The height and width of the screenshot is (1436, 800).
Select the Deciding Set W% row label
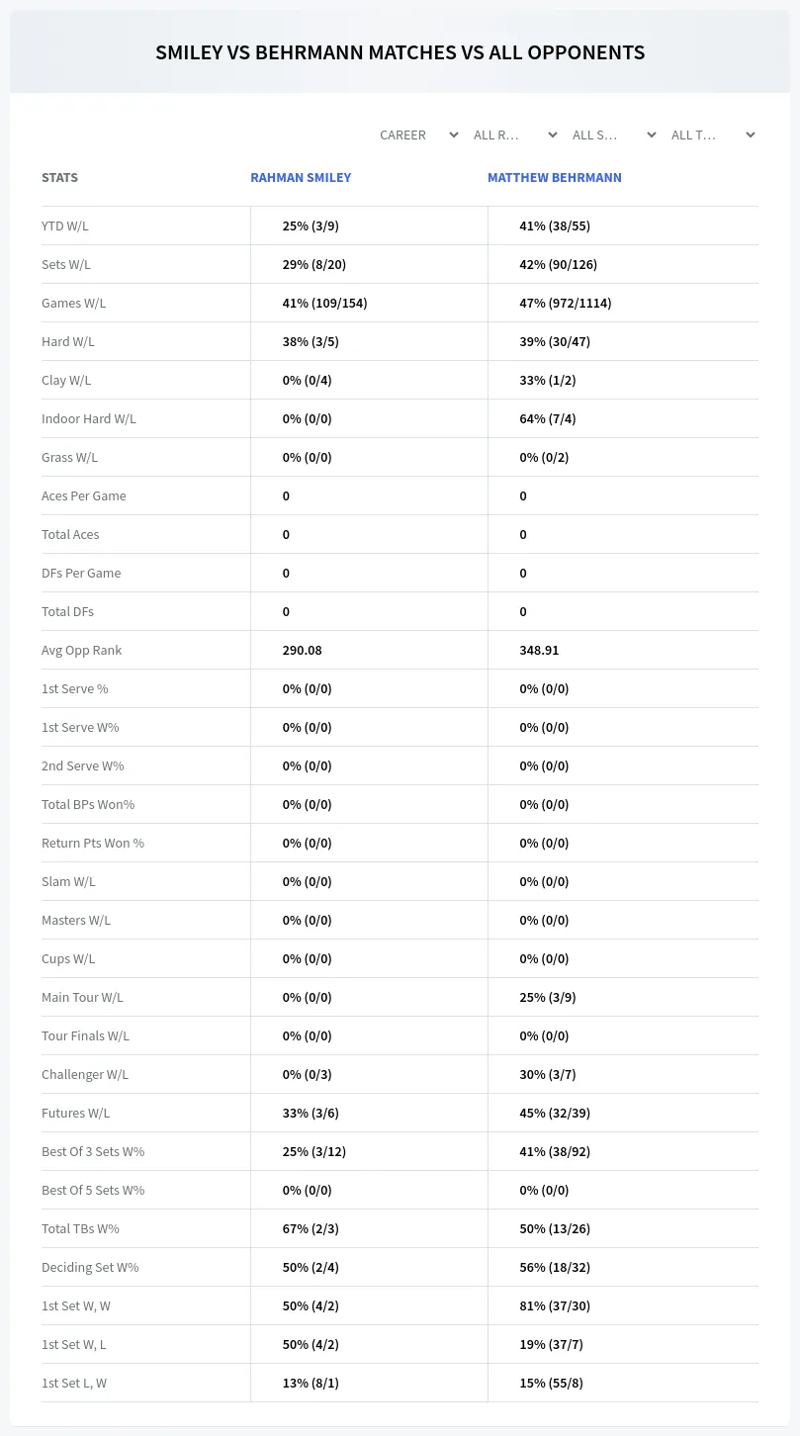click(x=90, y=1267)
